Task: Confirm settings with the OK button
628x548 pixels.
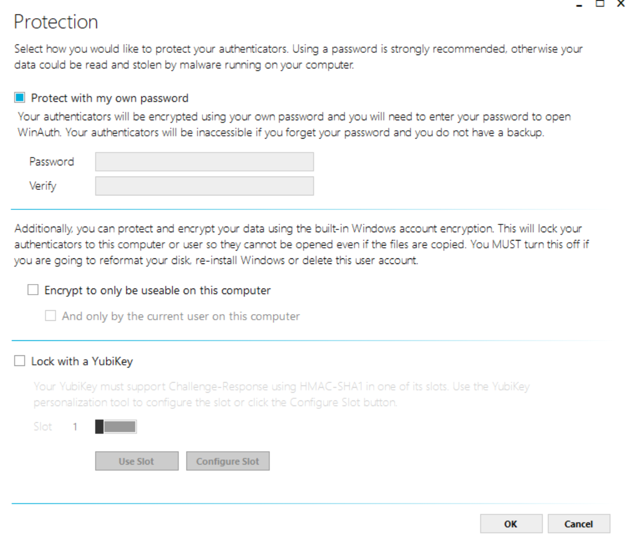Action: [511, 523]
